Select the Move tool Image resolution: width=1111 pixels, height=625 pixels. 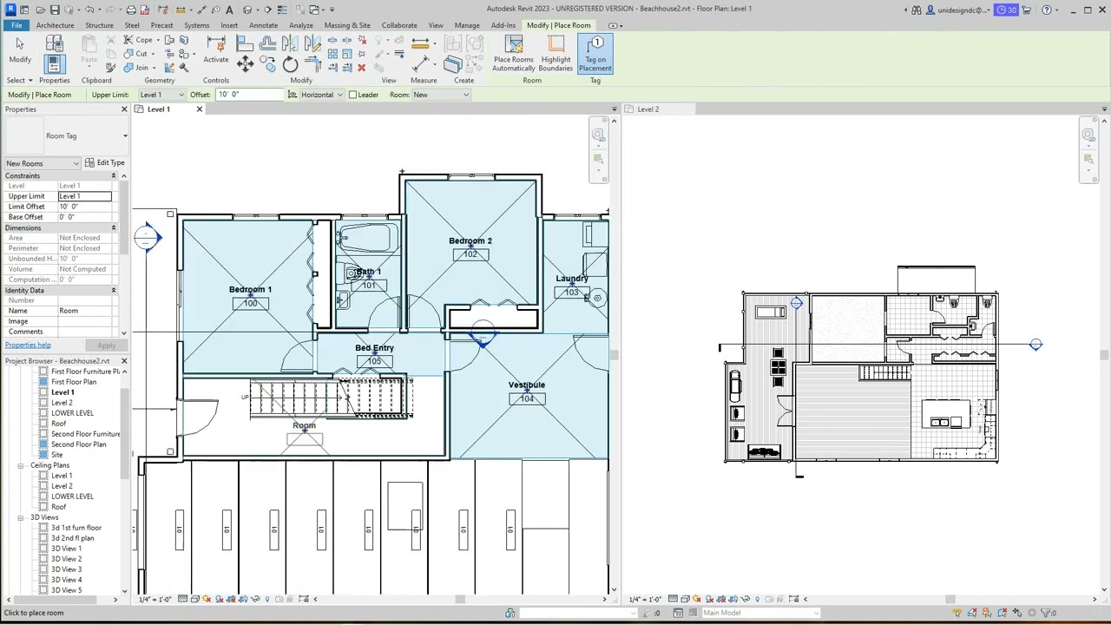(246, 63)
